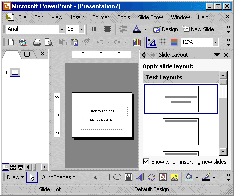This screenshot has height=196, width=234.
Task: Create a new blank presentation
Action: 11,42
